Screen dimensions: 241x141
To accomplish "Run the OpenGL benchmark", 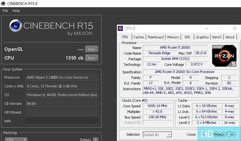I will pyautogui.click(x=91, y=49).
